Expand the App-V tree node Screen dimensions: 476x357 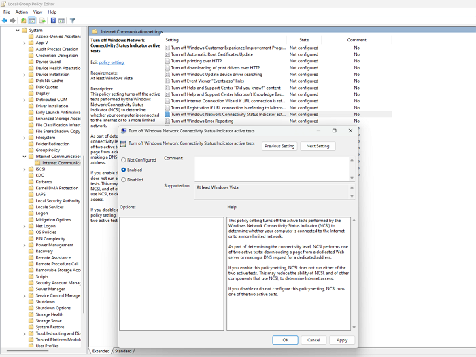[x=24, y=43]
